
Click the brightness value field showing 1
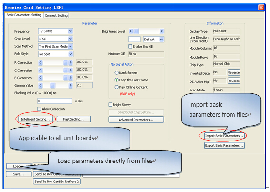pos(134,39)
